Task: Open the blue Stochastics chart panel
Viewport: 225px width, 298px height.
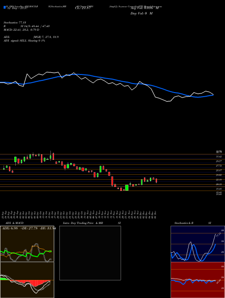Action: point(198,244)
